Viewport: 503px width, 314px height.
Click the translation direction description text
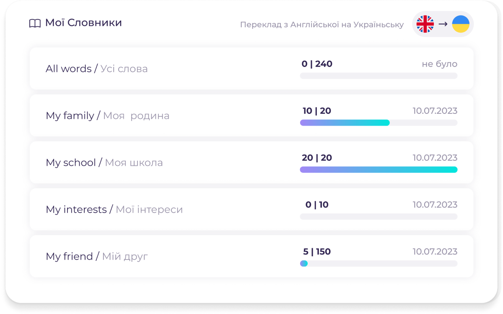(x=322, y=25)
